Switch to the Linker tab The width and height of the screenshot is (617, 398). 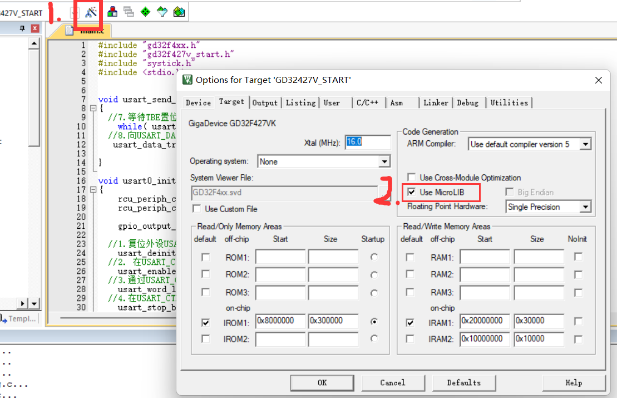436,103
